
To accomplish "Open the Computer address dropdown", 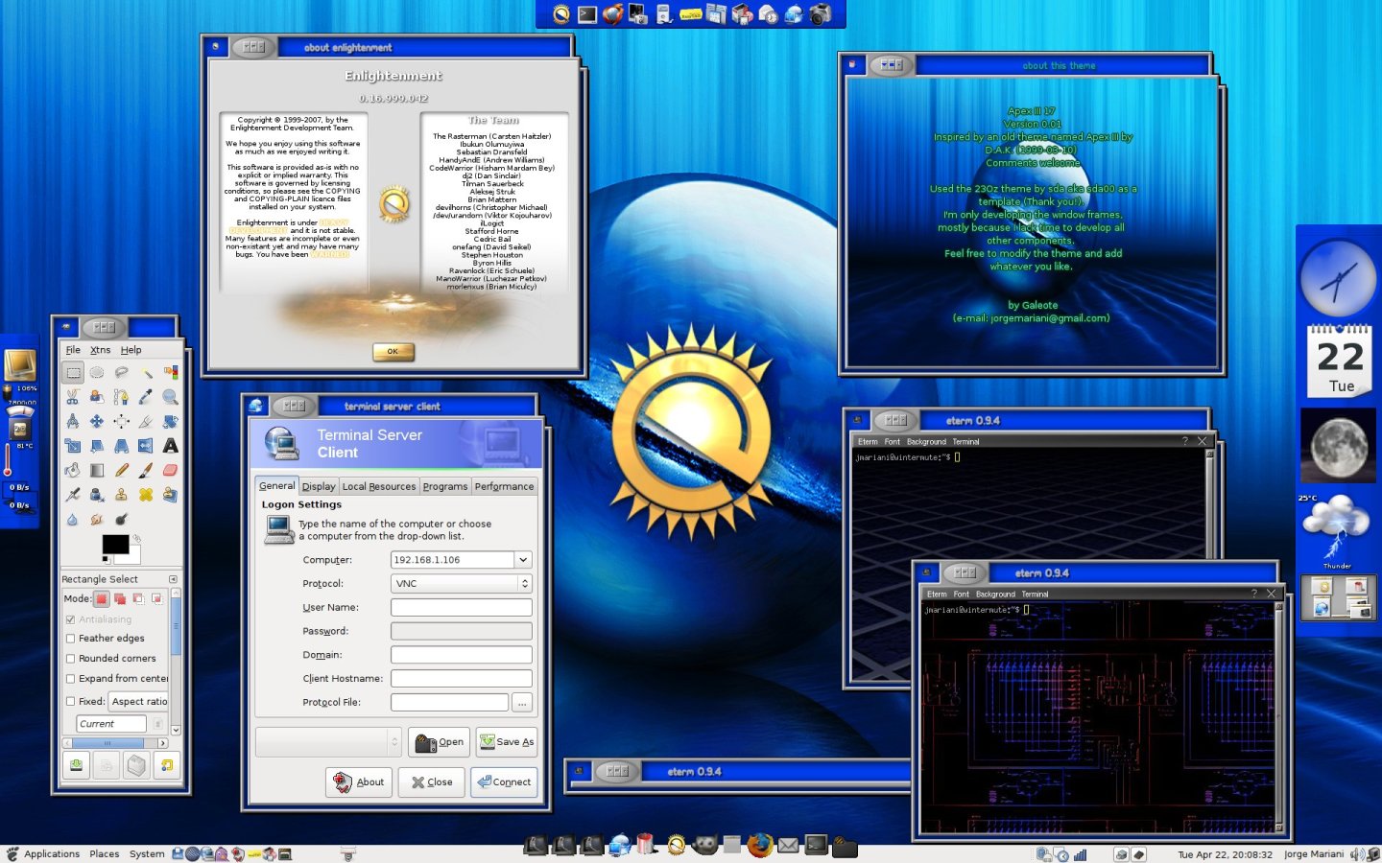I will click(524, 559).
